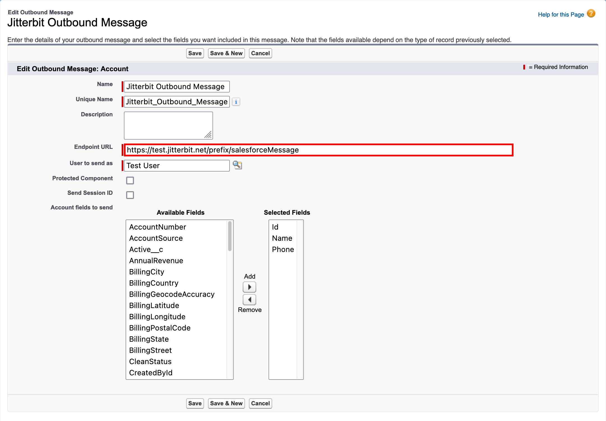Select BillingCity in Available Fields
This screenshot has width=606, height=421.
[x=147, y=272]
